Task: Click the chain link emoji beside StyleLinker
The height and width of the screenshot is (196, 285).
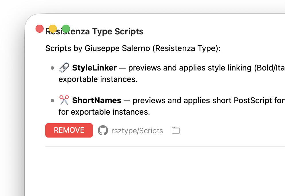Action: 64,68
